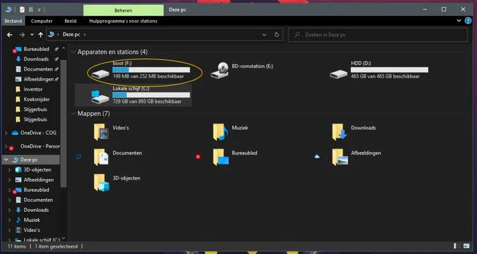Open Inventor folder in sidebar
This screenshot has height=254, width=477.
33,89
